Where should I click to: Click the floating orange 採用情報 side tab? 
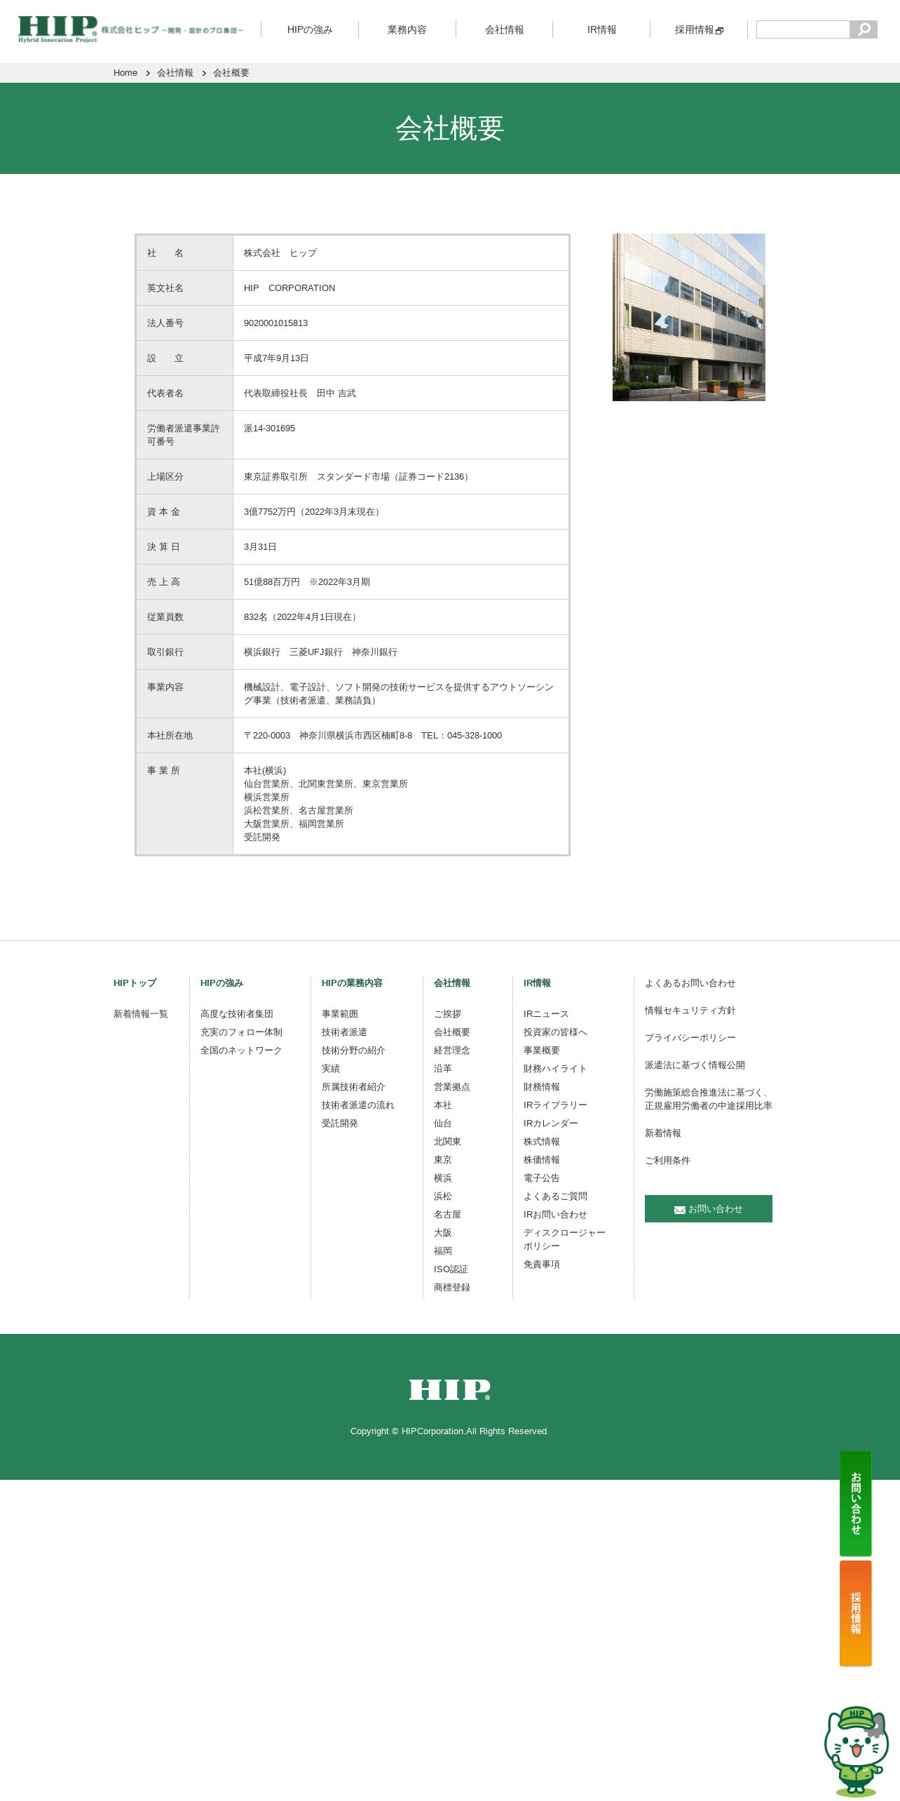coord(856,1613)
